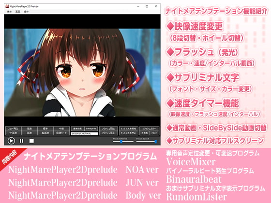Pause the video playback
The width and height of the screenshot is (271, 203).
pos(22,141)
